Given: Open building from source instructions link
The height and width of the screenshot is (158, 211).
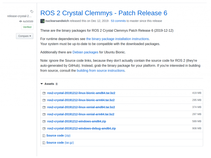Looking at the screenshot, I should (x=101, y=70).
